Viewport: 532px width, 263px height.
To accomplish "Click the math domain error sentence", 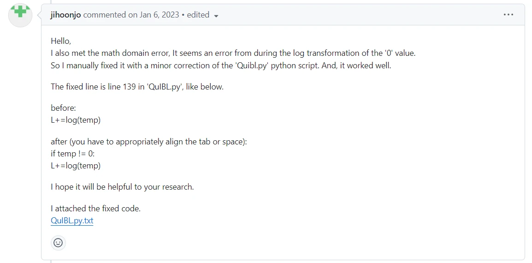I will [x=233, y=53].
